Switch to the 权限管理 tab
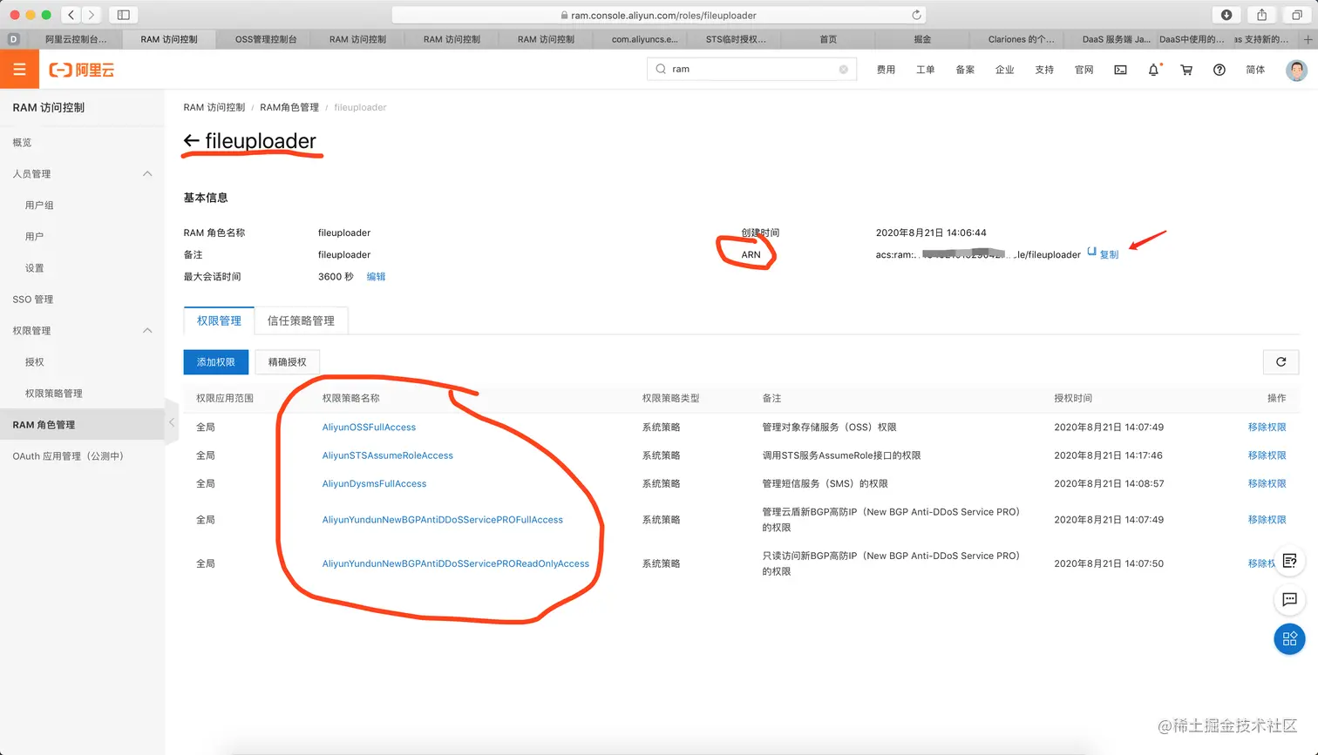The height and width of the screenshot is (755, 1318). coord(219,320)
